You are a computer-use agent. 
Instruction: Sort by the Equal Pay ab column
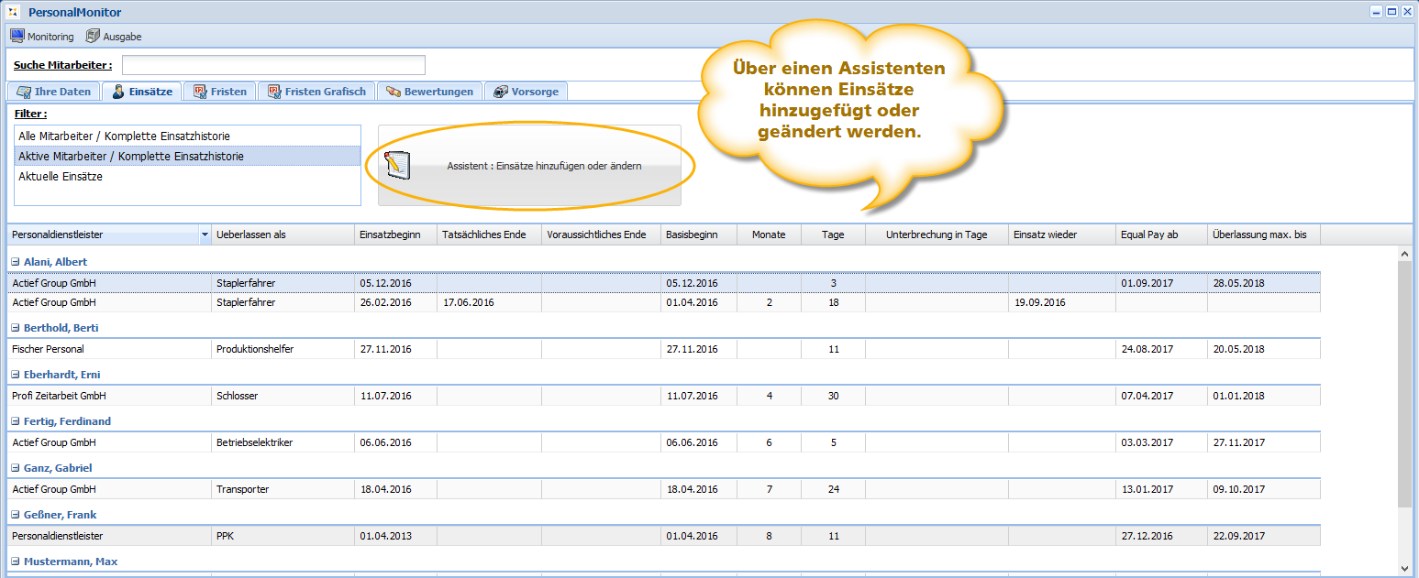1160,235
